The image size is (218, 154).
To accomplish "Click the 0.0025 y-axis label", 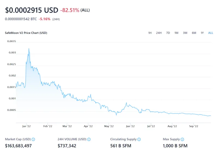I will [11, 64].
